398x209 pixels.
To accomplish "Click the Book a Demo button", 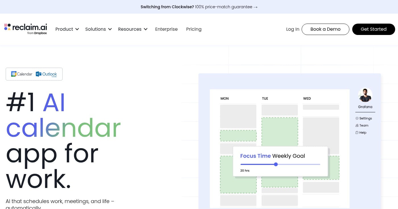I will tap(326, 29).
